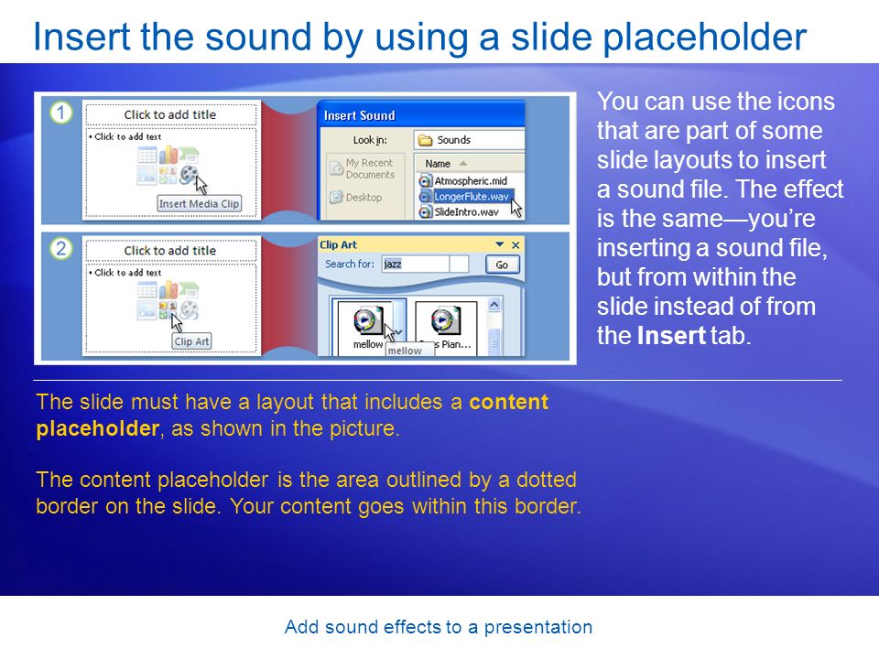Click Clip Art icon in example slide 2
Screen dimensions: 879x659
coord(168,310)
